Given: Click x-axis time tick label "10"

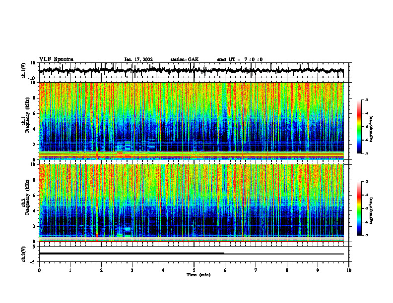Looking at the screenshot, I should click(x=349, y=270).
